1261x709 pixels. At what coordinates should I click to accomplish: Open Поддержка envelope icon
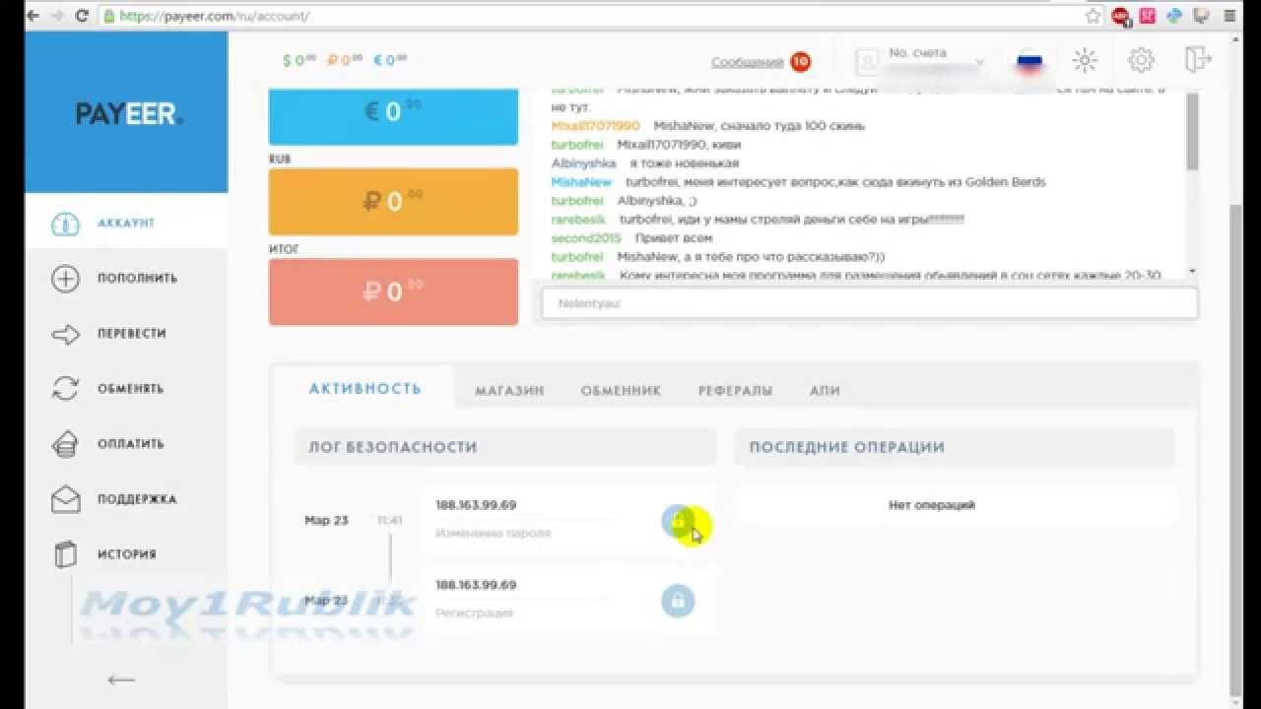click(65, 499)
